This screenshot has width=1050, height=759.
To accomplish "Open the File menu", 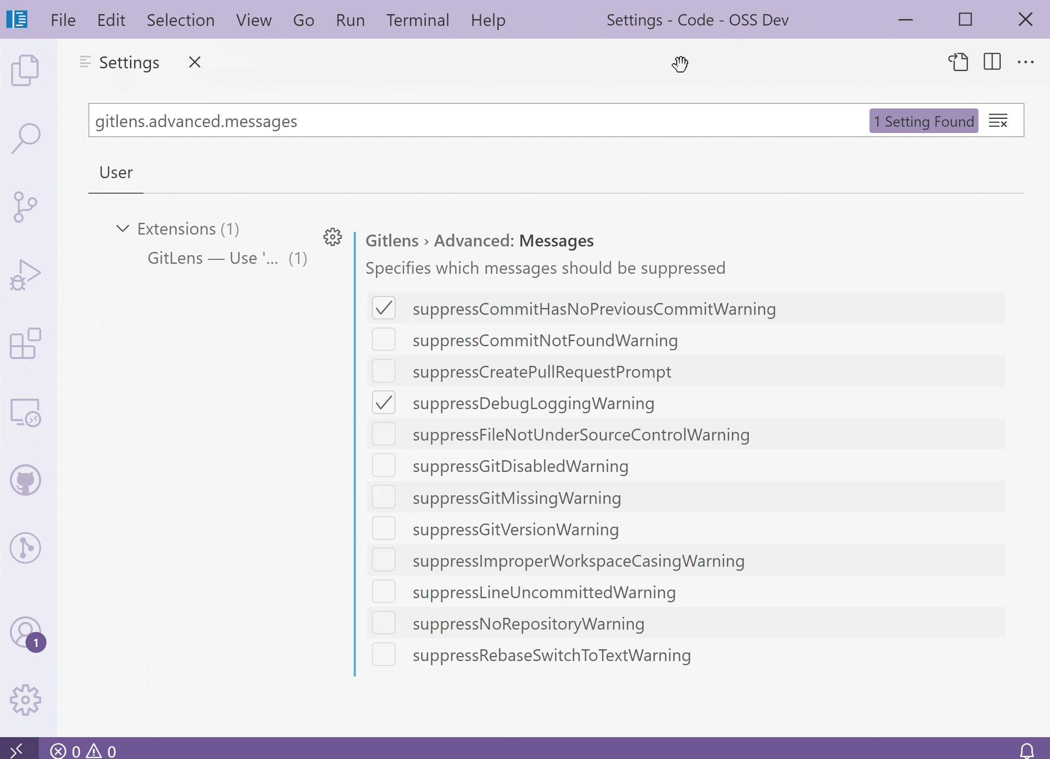I will 63,20.
